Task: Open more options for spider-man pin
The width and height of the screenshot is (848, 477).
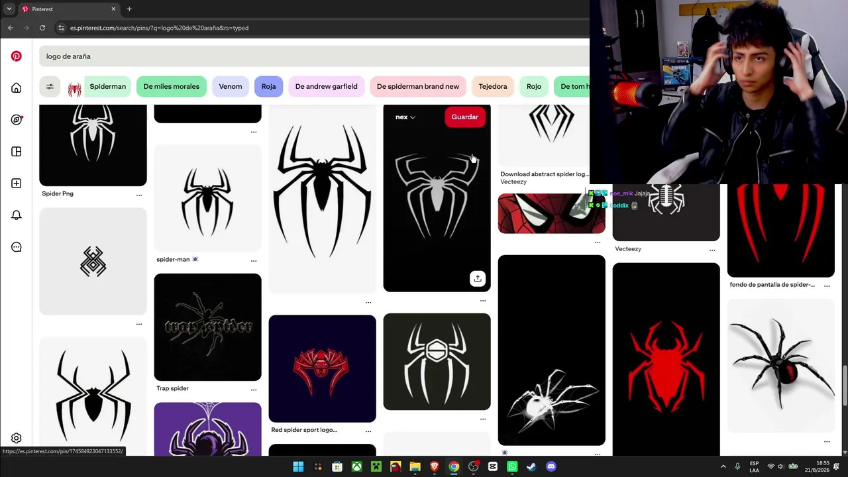Action: 254,260
